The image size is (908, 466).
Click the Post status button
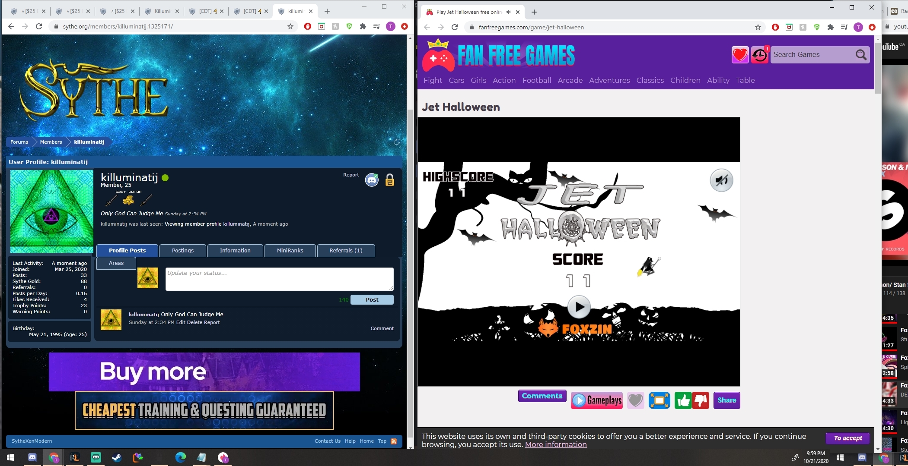[372, 299]
